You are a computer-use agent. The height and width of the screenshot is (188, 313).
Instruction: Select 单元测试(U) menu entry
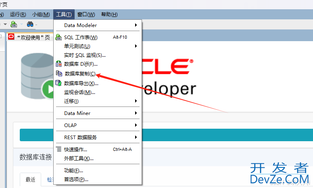[x=98, y=46]
